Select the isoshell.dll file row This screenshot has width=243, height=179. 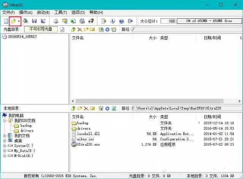click(88, 133)
